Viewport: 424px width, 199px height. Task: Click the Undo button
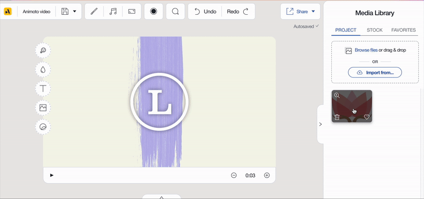(206, 12)
